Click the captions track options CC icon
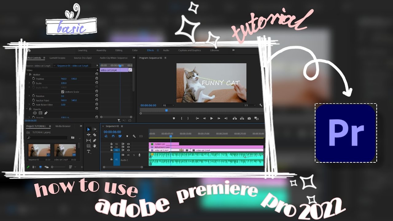Viewport: 393px width, 221px height. point(141,136)
